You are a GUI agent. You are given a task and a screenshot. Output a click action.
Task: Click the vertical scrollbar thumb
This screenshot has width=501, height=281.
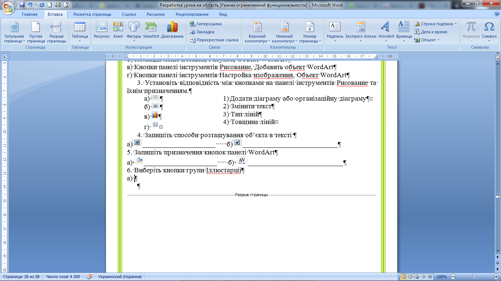498,197
